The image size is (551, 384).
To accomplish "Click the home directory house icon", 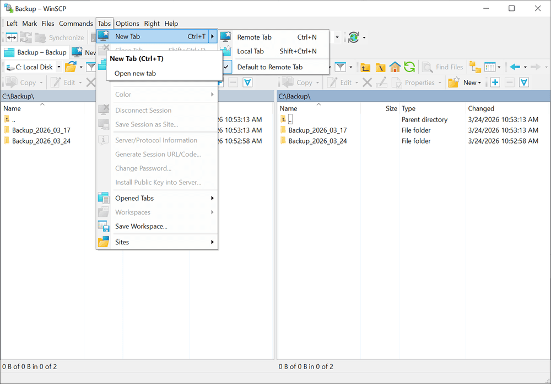I will click(395, 67).
